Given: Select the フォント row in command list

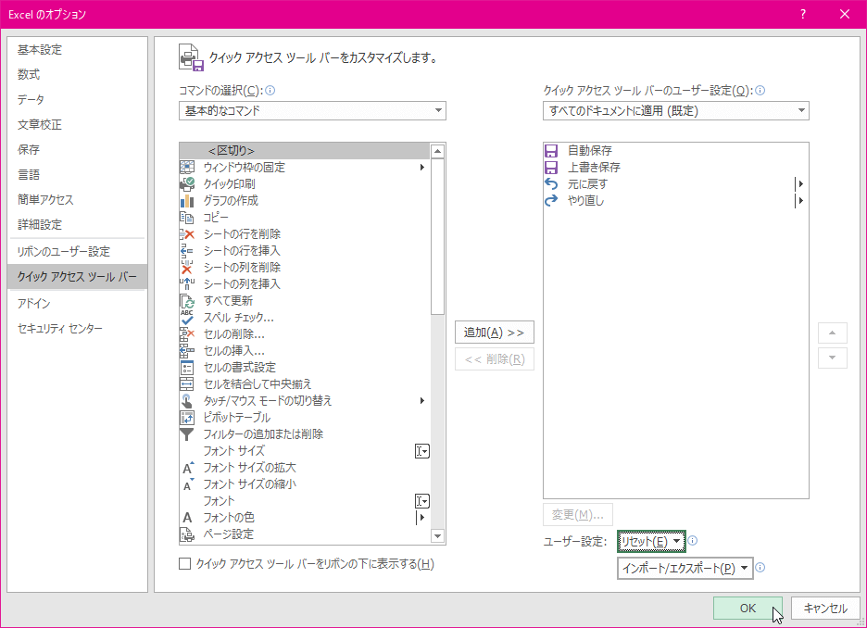Looking at the screenshot, I should pyautogui.click(x=304, y=501).
